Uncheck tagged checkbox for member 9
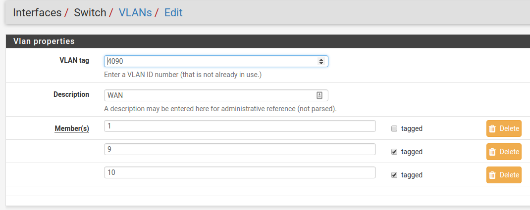 click(x=394, y=152)
